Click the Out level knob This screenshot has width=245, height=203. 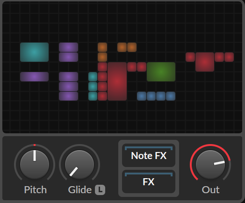(x=210, y=165)
